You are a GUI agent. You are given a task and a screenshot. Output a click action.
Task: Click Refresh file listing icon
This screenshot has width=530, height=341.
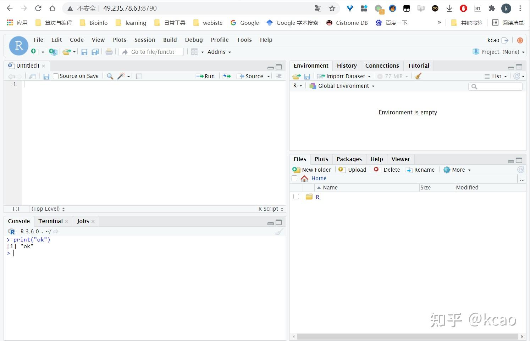tap(520, 170)
